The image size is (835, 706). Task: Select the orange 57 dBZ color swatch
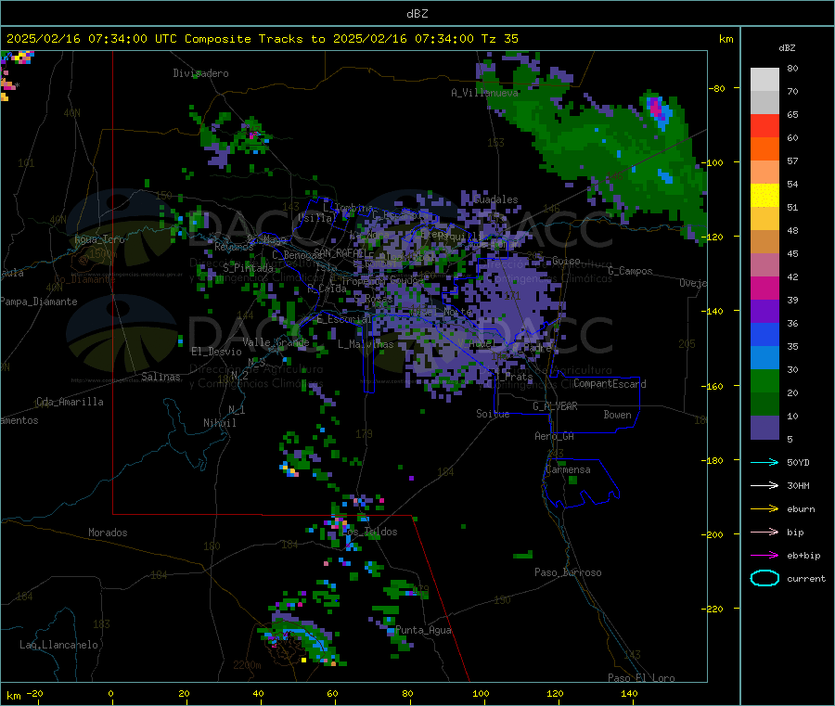(x=764, y=149)
